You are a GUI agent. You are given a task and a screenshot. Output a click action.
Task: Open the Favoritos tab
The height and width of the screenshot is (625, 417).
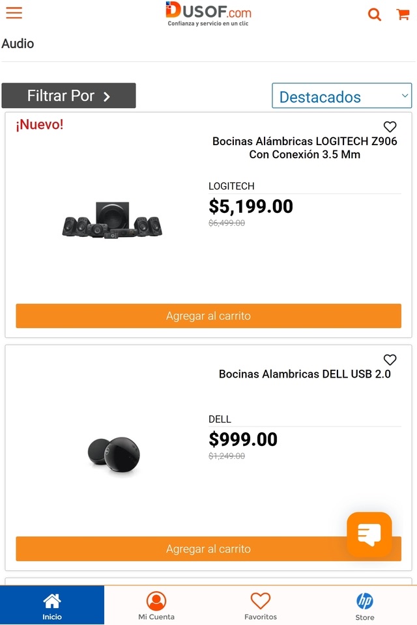click(x=261, y=605)
